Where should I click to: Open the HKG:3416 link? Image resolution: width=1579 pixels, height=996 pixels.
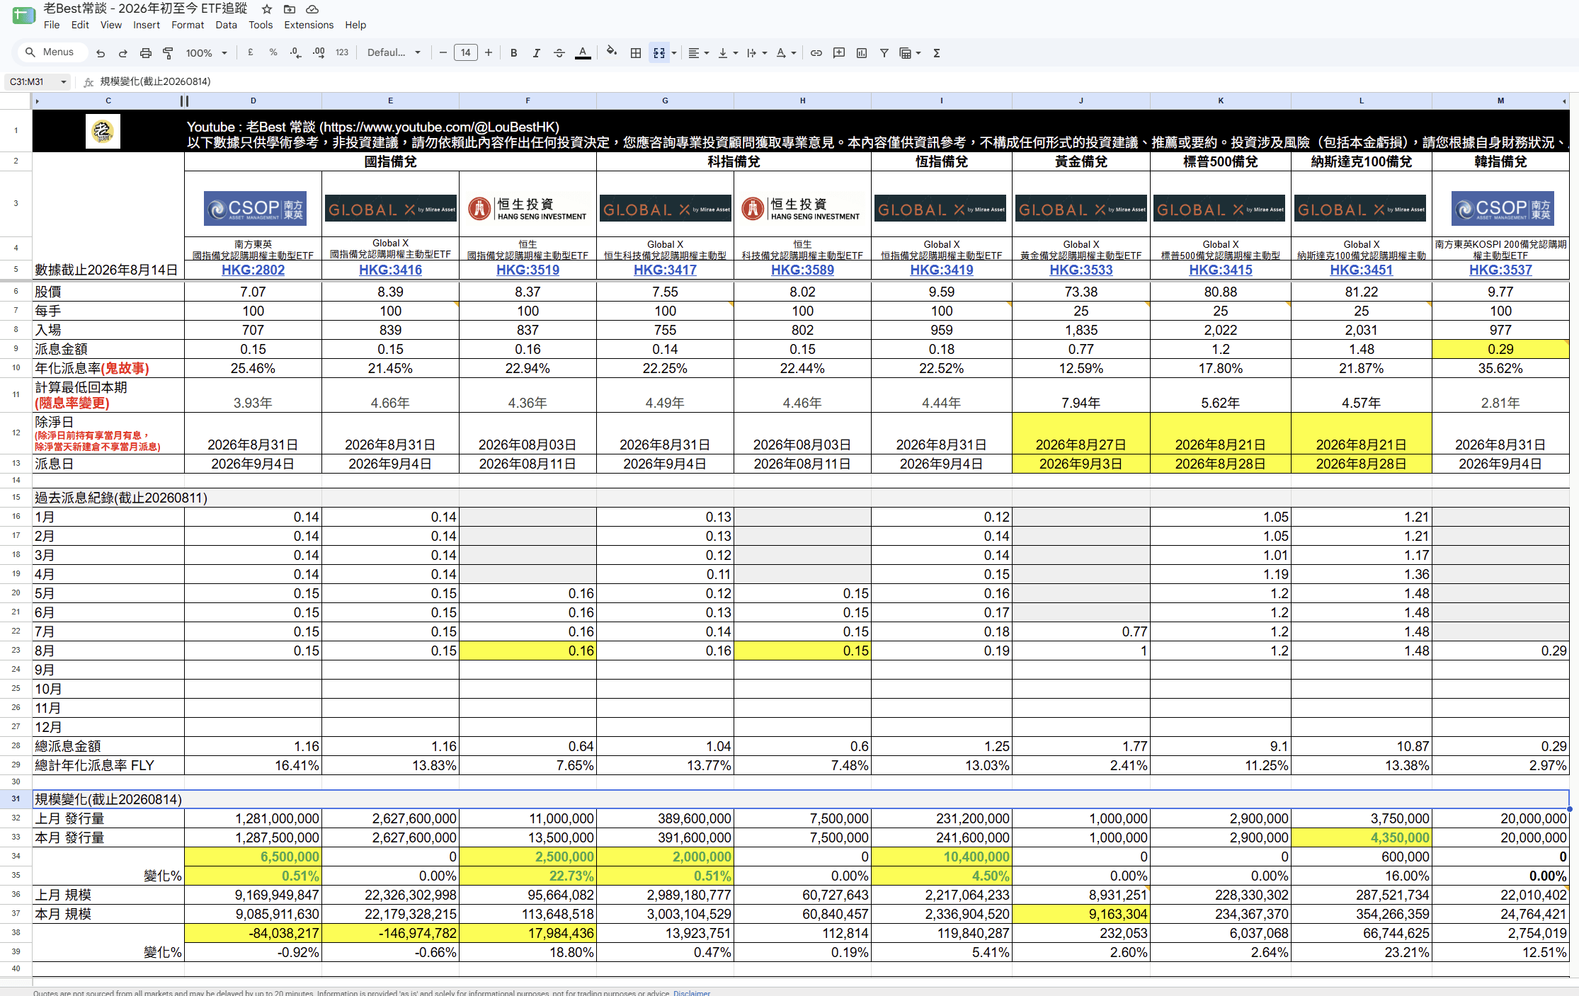click(390, 270)
